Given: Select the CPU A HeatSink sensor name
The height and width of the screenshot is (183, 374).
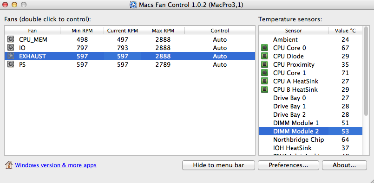Looking at the screenshot, I should [x=296, y=81].
